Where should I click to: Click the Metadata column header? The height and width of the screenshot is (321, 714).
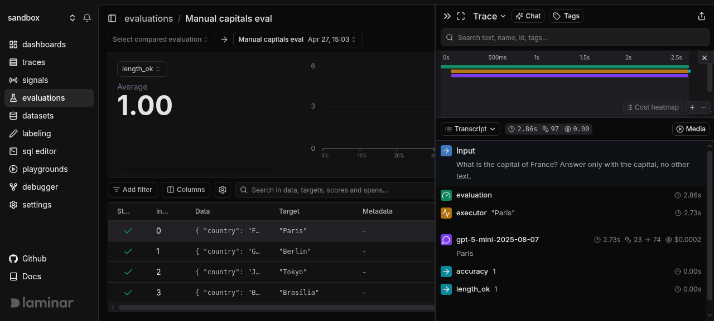tap(378, 211)
